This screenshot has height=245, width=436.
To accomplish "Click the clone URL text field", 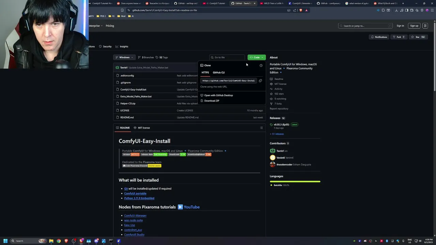I will tap(228, 81).
